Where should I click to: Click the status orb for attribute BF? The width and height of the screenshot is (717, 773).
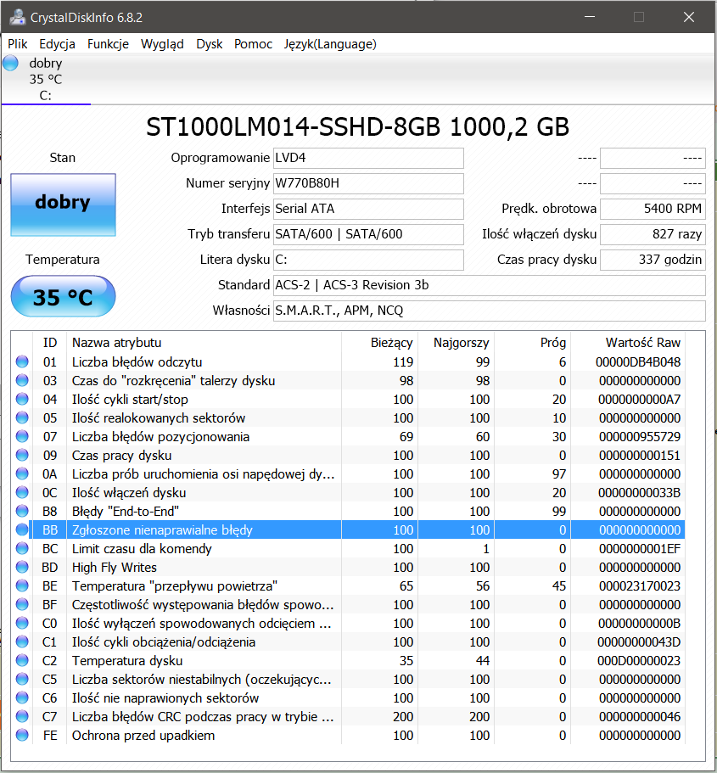[x=22, y=605]
